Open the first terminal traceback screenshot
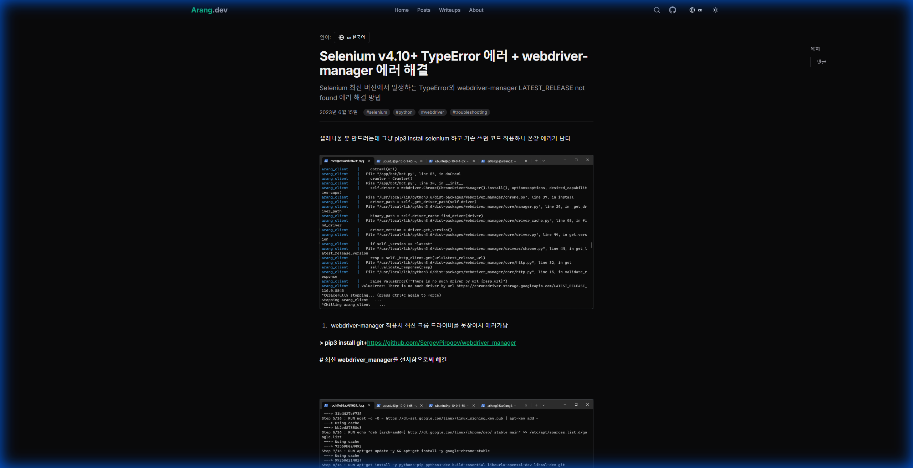Viewport: 913px width, 468px height. [456, 232]
